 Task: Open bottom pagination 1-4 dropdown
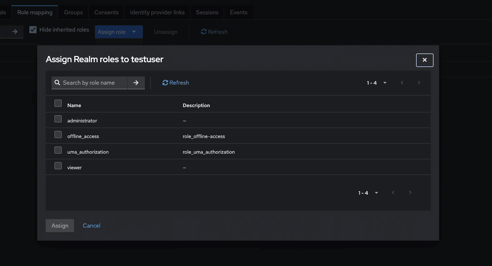click(368, 193)
